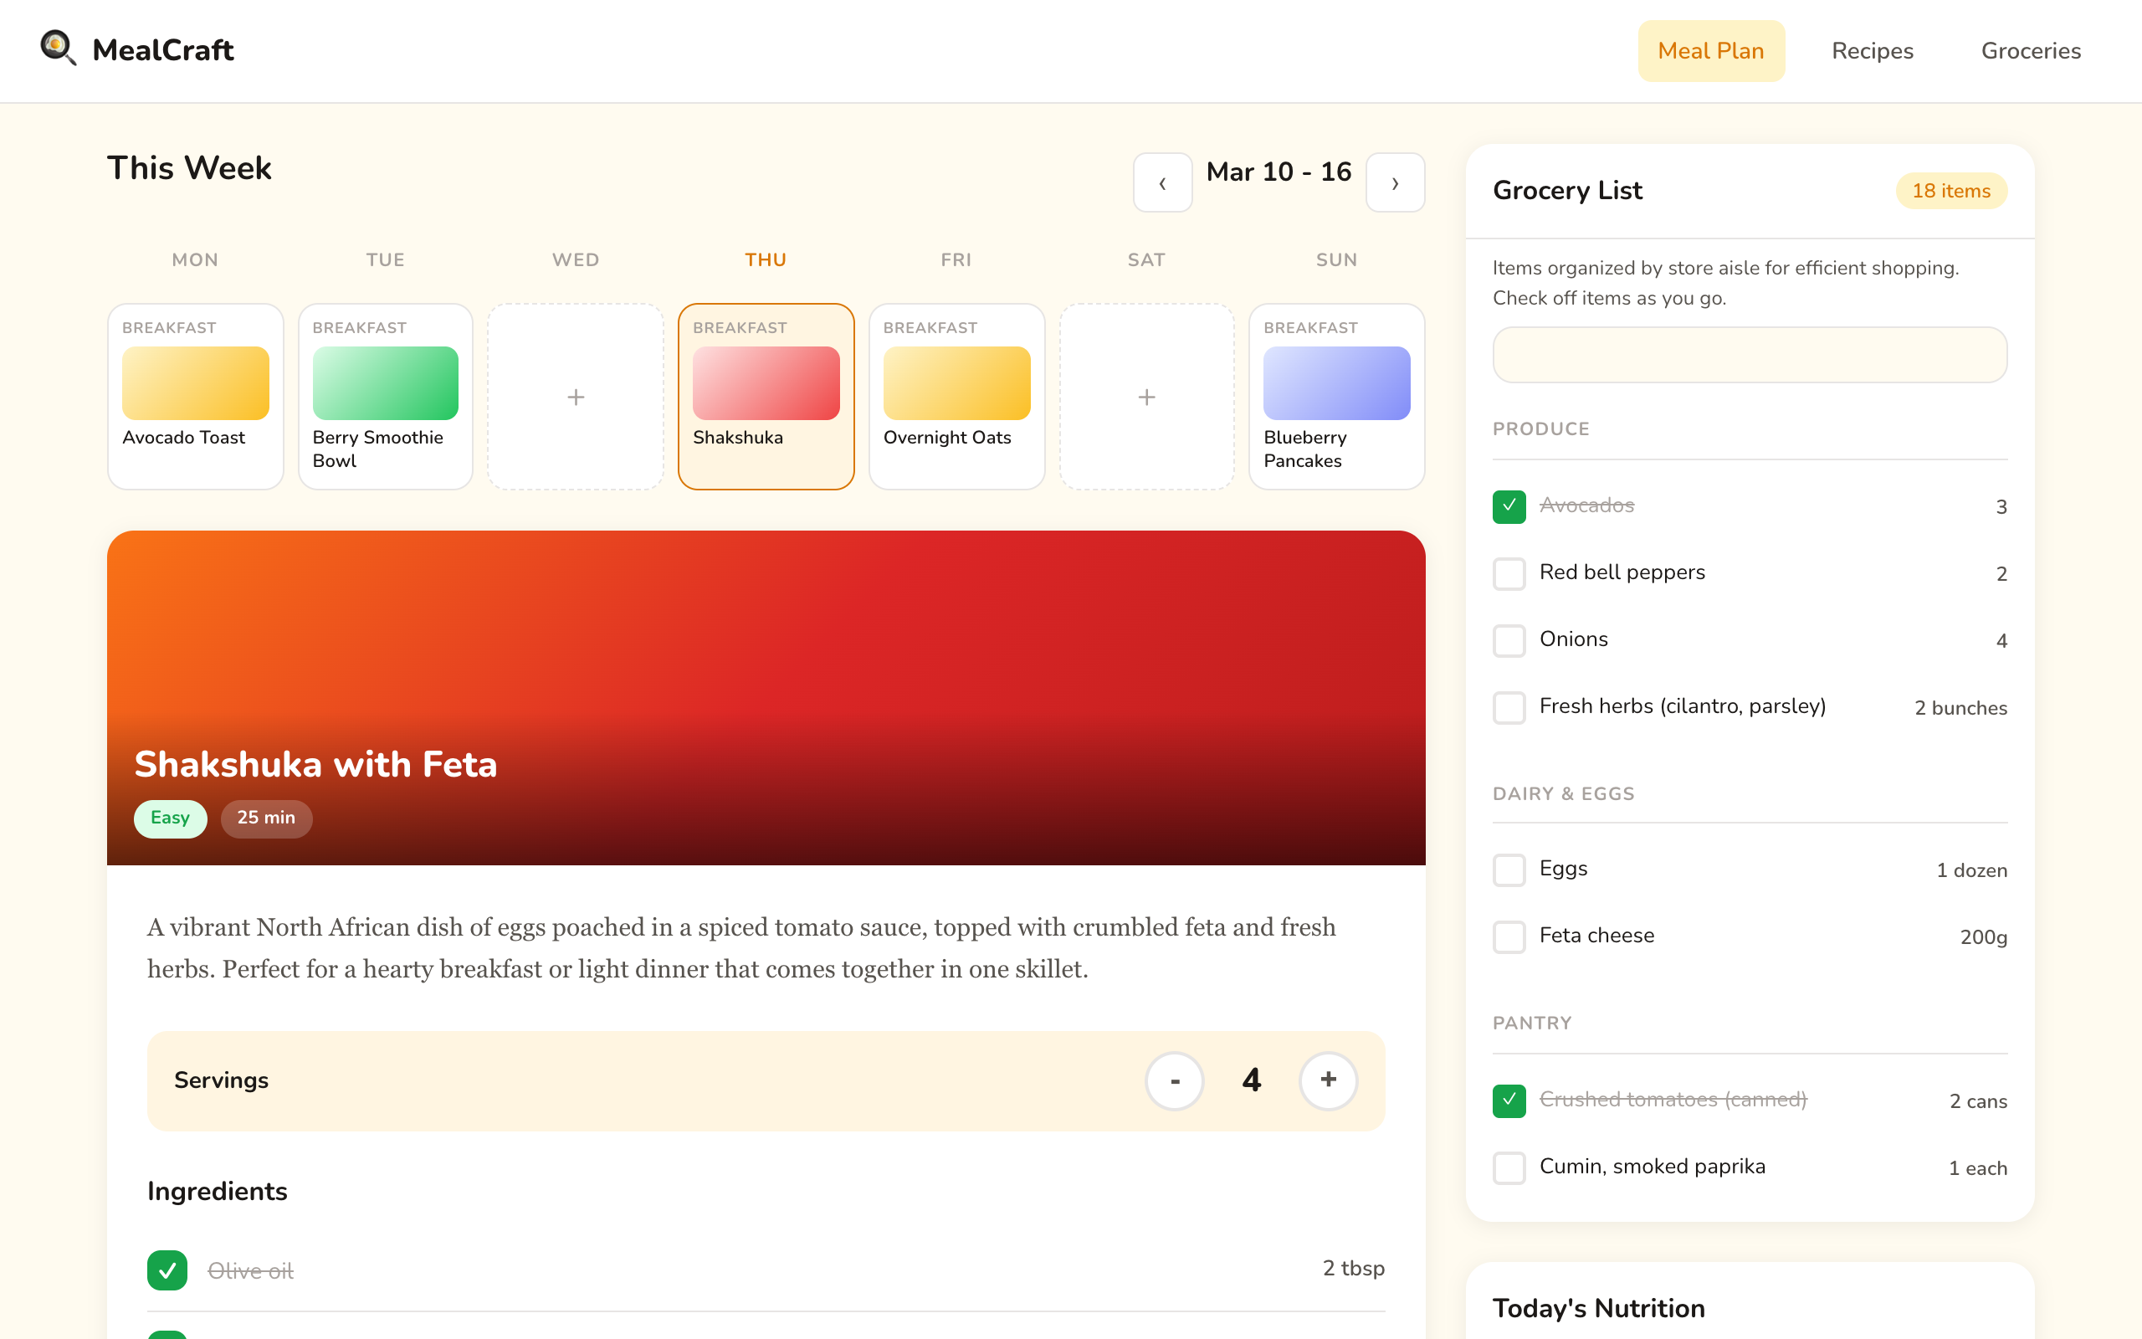Add a meal to Saturday with plus icon
This screenshot has width=2142, height=1339.
pos(1146,396)
